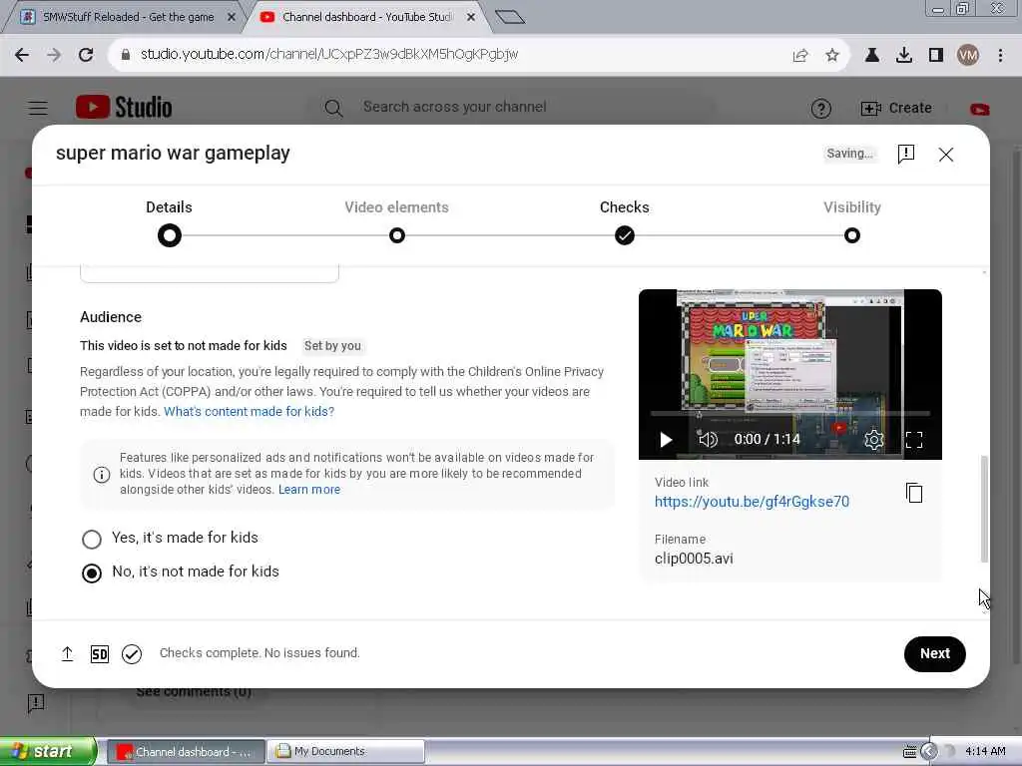
Task: Mute the video preview volume
Action: (x=708, y=440)
